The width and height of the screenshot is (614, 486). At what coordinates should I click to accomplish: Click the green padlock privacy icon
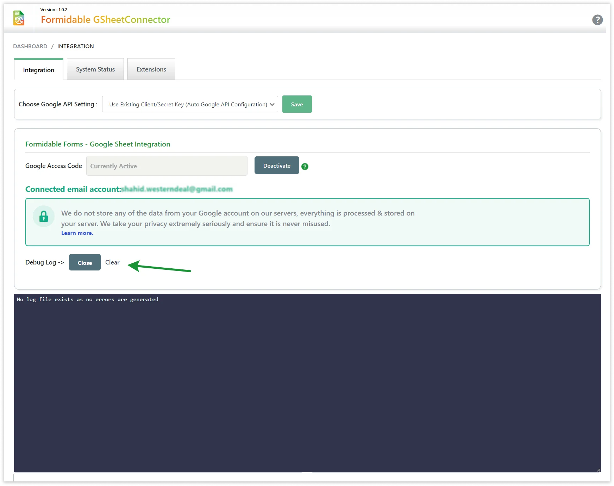click(x=44, y=216)
